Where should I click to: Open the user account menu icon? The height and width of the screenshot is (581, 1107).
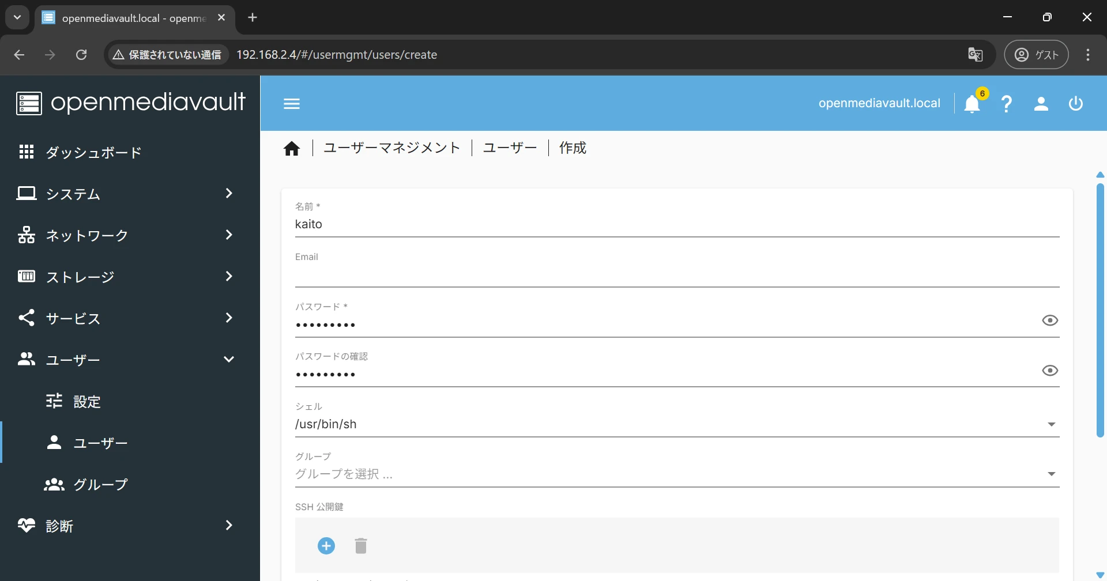[1041, 104]
